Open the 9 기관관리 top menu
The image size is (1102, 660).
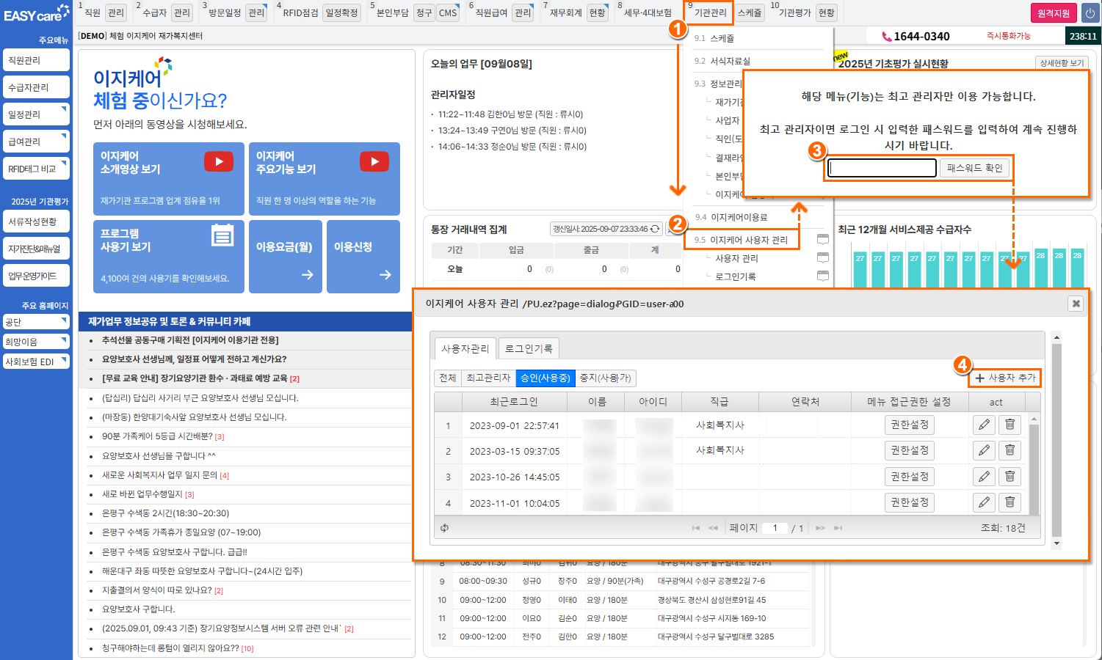point(709,12)
